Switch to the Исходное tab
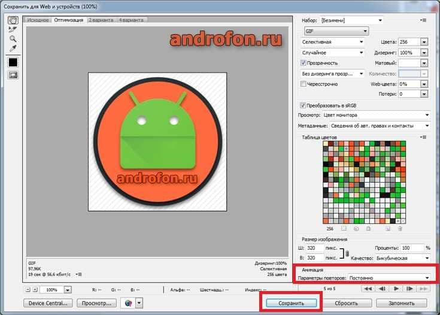Image resolution: width=440 pixels, height=315 pixels. 38,20
